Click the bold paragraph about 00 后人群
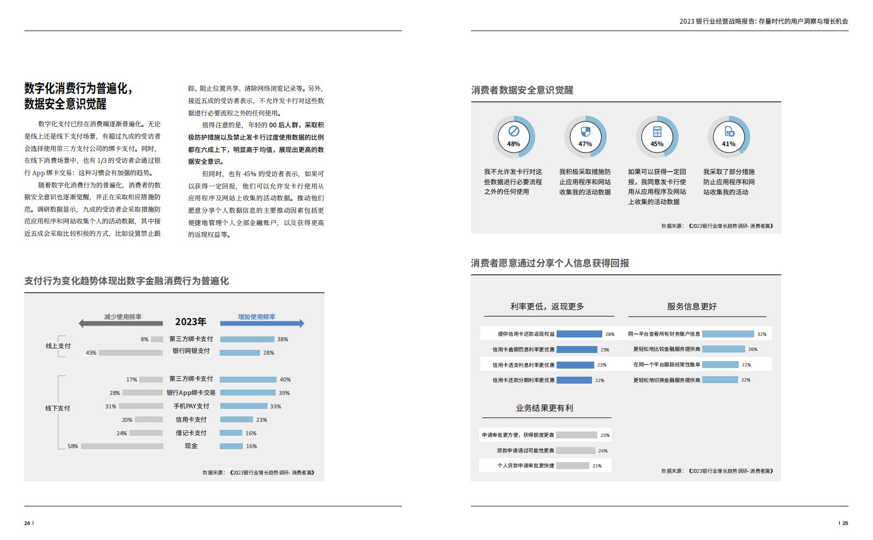 click(x=256, y=143)
